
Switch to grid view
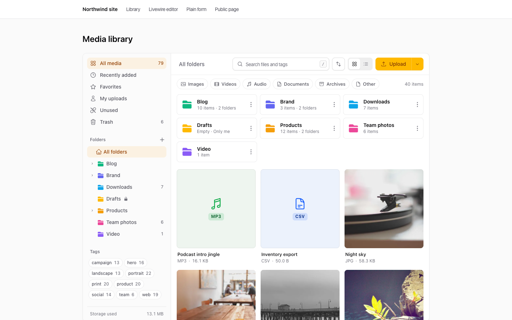(x=354, y=64)
